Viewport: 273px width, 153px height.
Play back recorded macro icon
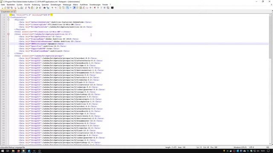(x=101, y=8)
